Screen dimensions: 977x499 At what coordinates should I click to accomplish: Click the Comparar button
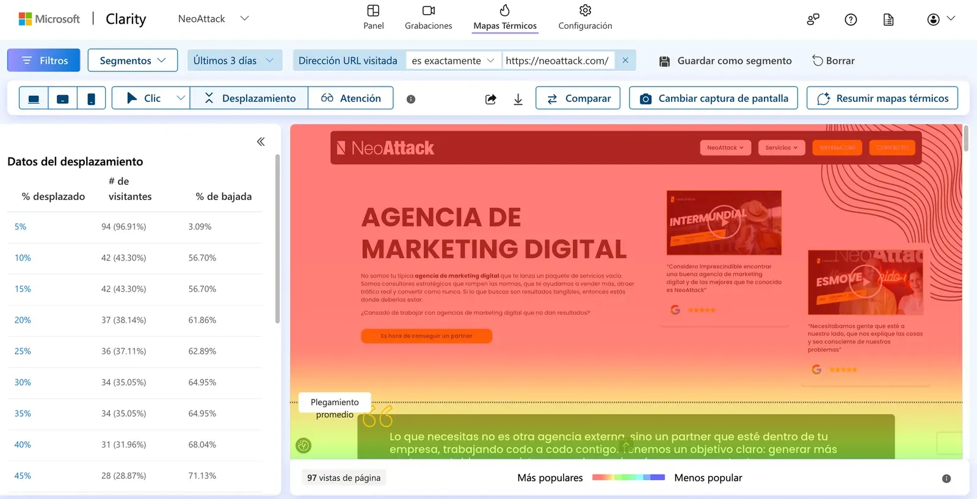pos(578,98)
